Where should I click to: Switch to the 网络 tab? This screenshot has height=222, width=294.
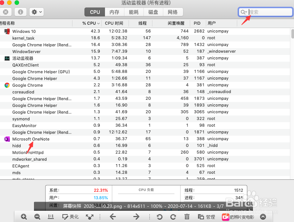pyautogui.click(x=173, y=12)
